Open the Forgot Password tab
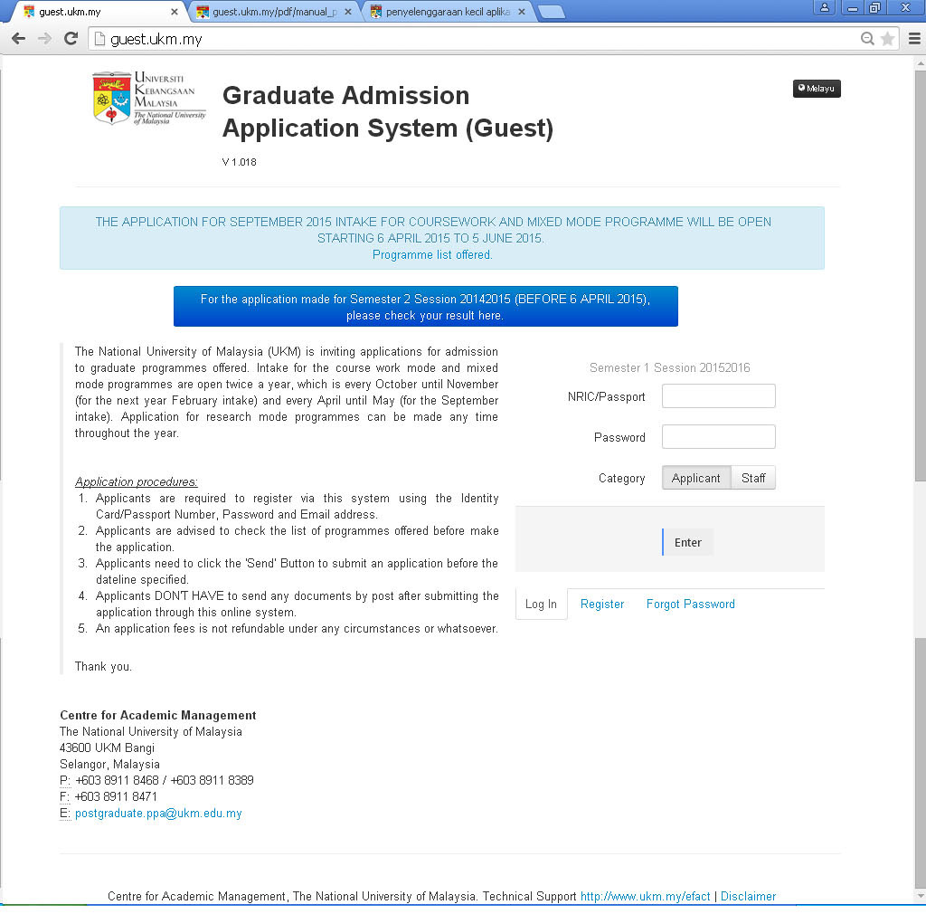This screenshot has height=914, width=926. pos(690,604)
